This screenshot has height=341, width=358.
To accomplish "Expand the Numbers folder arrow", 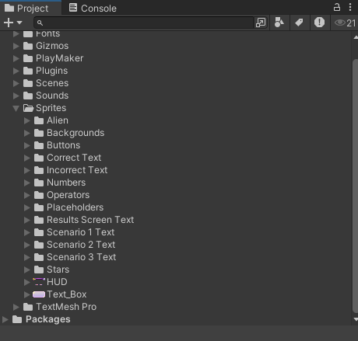I will (x=27, y=183).
